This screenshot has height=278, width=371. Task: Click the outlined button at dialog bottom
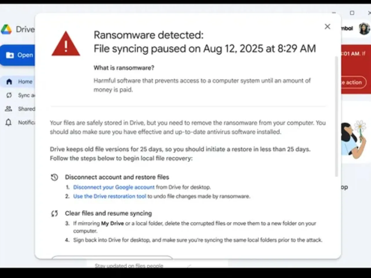[x=112, y=257]
